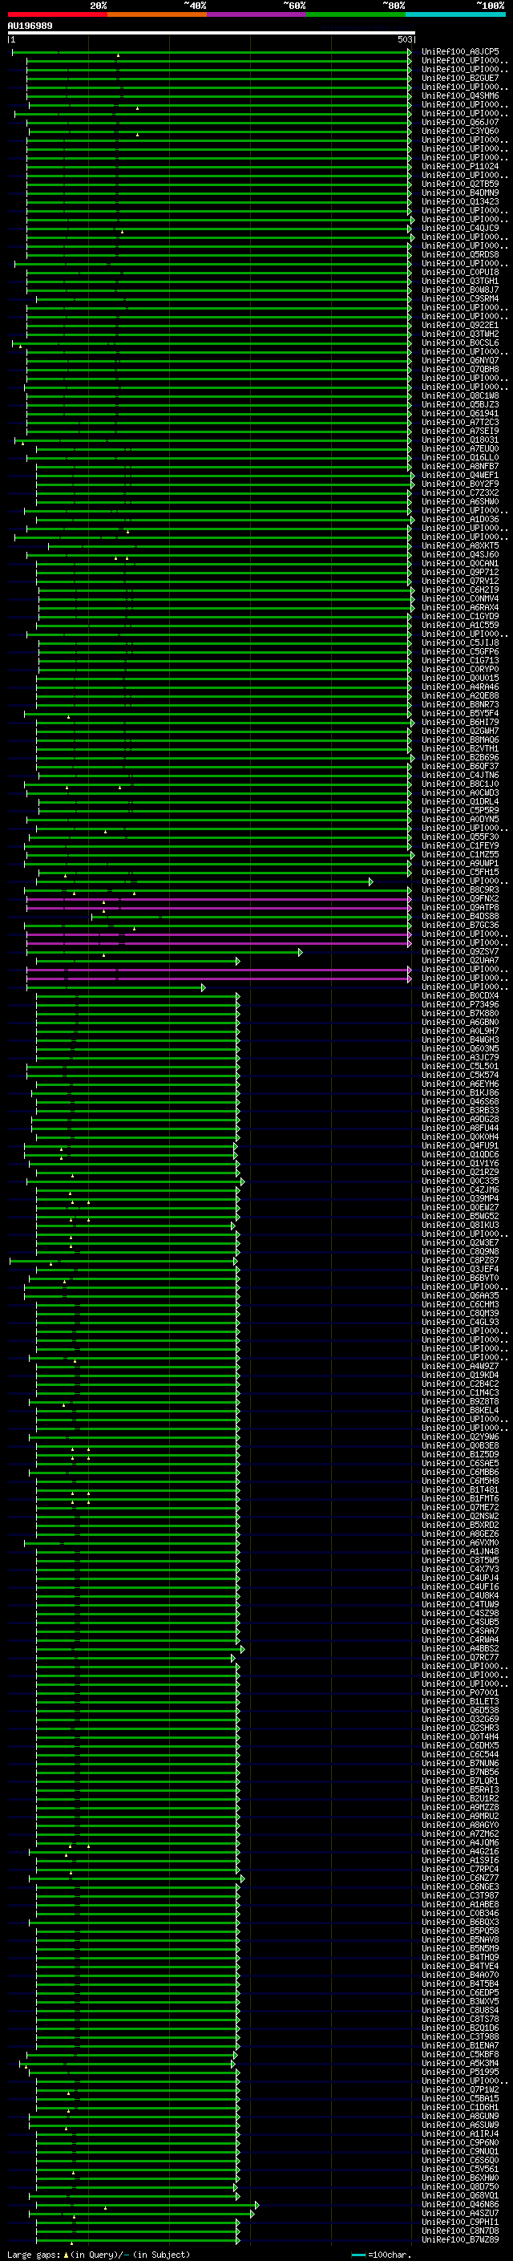
Task: Click the cyan ~100% identity legend segment
Action: coord(456,14)
